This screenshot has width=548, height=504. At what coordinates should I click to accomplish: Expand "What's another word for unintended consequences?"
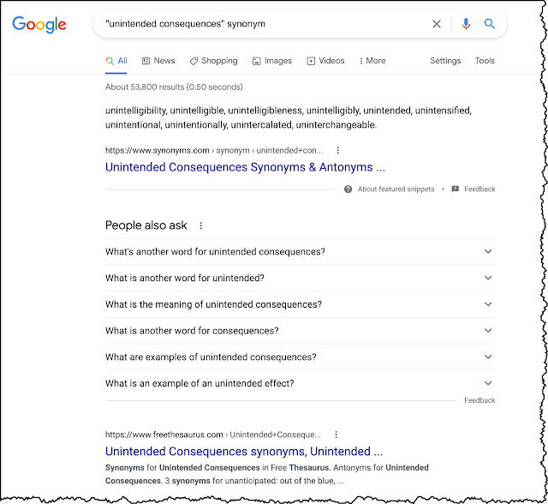pos(488,252)
